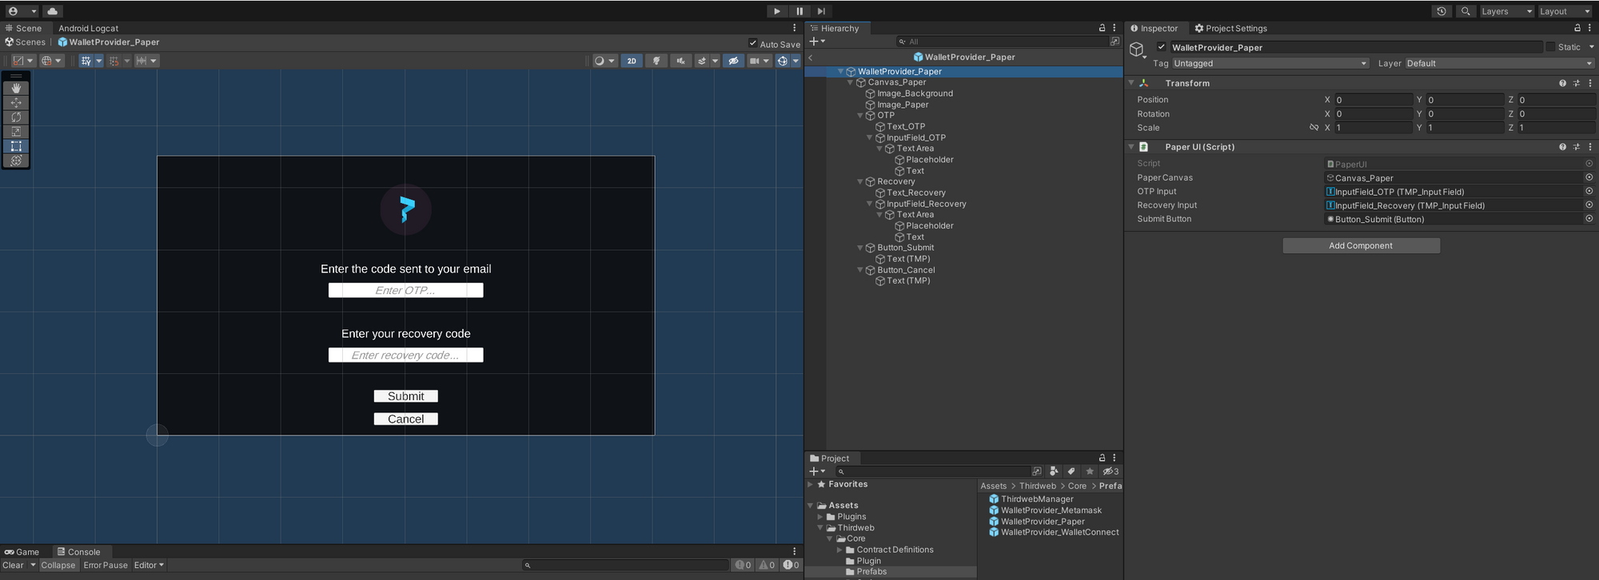Click the Add Component button

1361,245
